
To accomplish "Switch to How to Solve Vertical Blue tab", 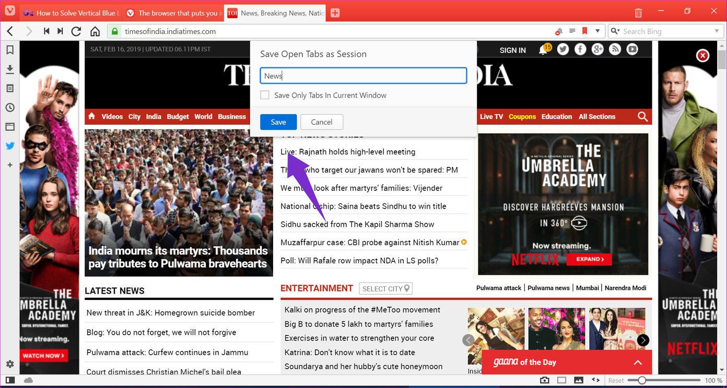I will pyautogui.click(x=72, y=13).
